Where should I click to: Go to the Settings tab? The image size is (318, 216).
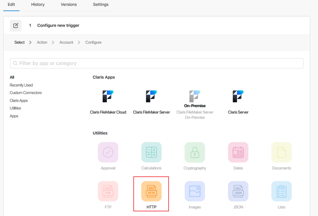pyautogui.click(x=101, y=5)
